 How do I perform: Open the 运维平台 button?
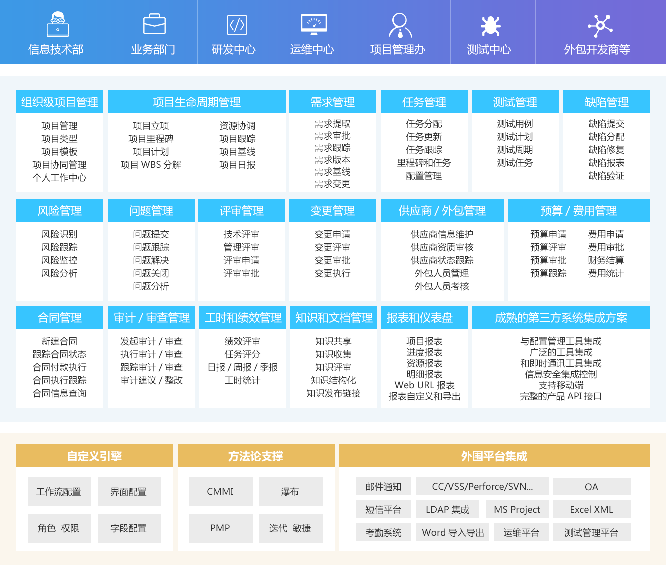(x=522, y=532)
